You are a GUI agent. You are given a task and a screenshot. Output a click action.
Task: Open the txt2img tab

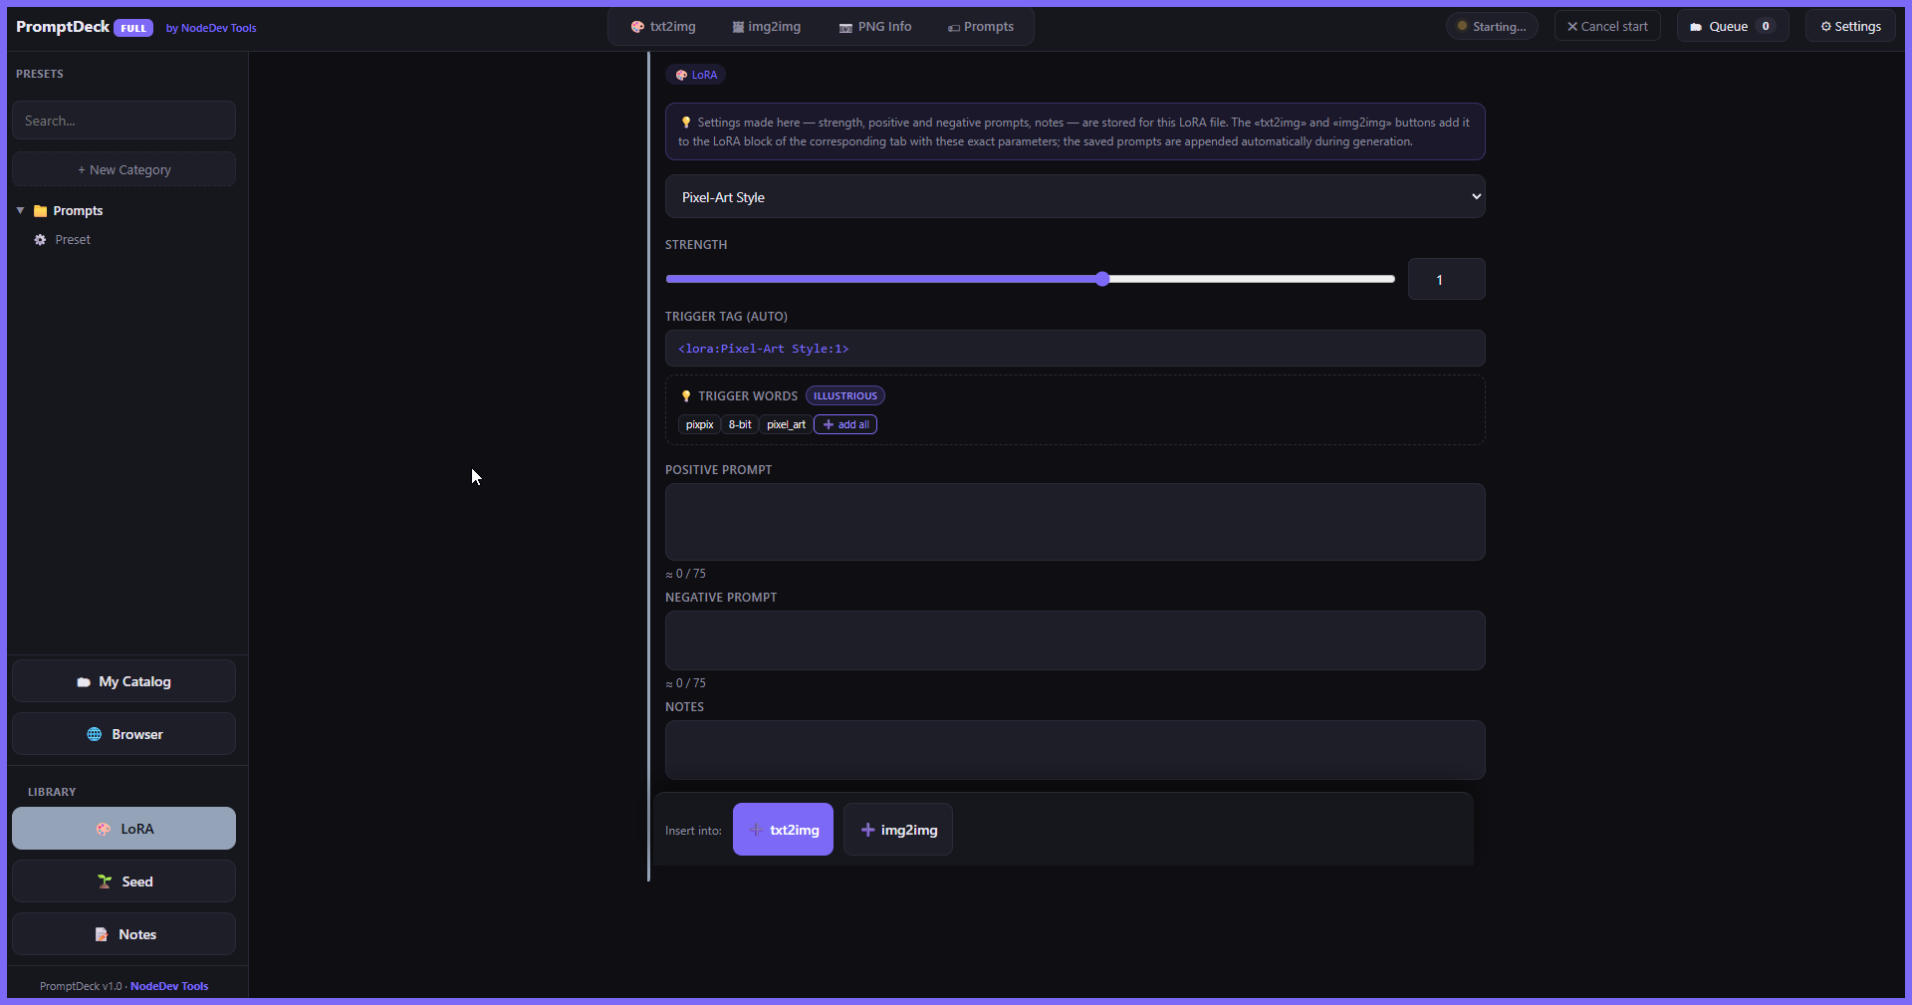663,27
